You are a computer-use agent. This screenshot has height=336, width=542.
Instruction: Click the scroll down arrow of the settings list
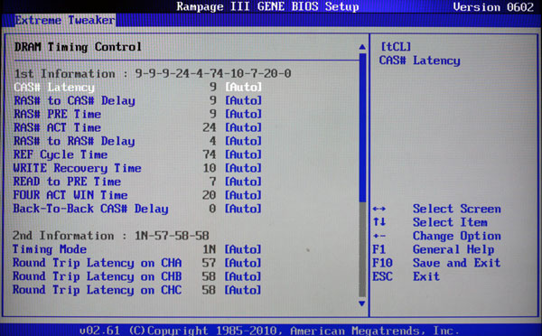[362, 303]
